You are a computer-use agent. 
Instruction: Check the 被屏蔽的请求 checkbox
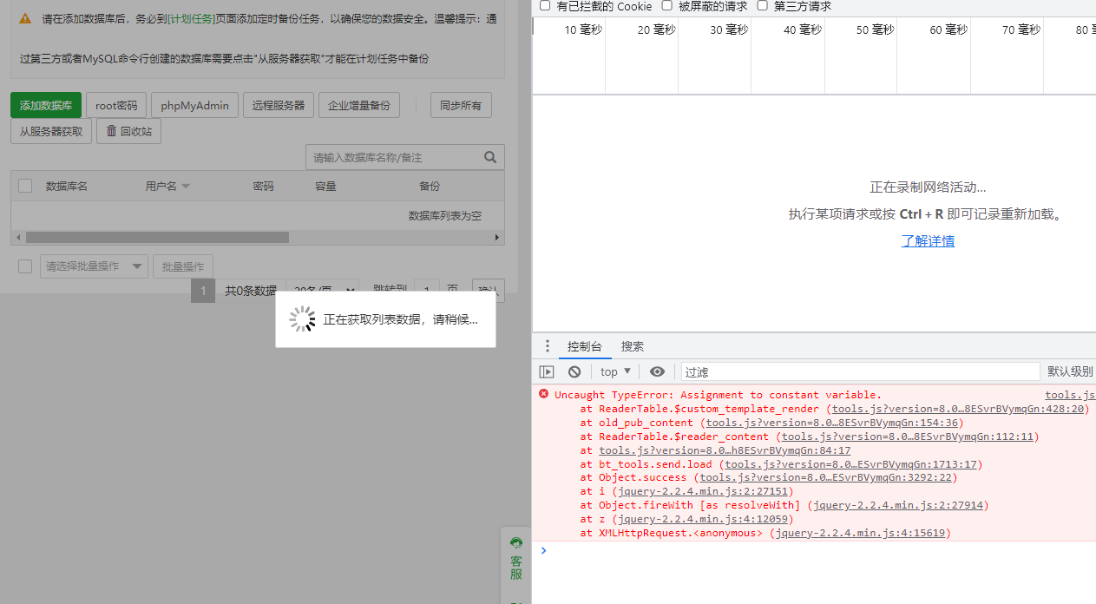pos(666,5)
